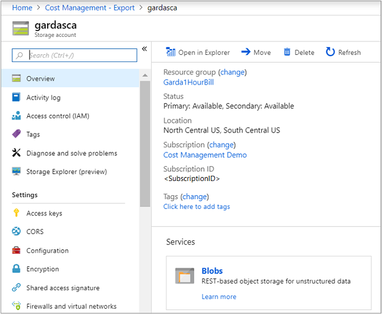Click 'North Central US, South Central US' text
Viewport: 382px width, 314px height.
[222, 131]
